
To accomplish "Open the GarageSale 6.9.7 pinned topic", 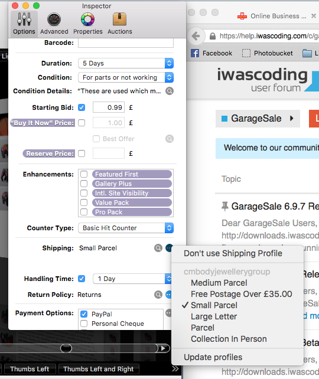I will (275, 207).
